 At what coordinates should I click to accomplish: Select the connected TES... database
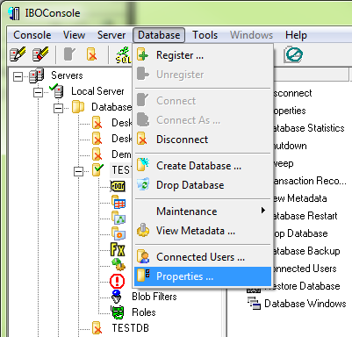(x=120, y=170)
